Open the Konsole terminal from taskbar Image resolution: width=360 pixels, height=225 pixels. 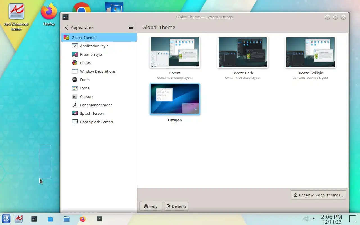click(x=99, y=219)
